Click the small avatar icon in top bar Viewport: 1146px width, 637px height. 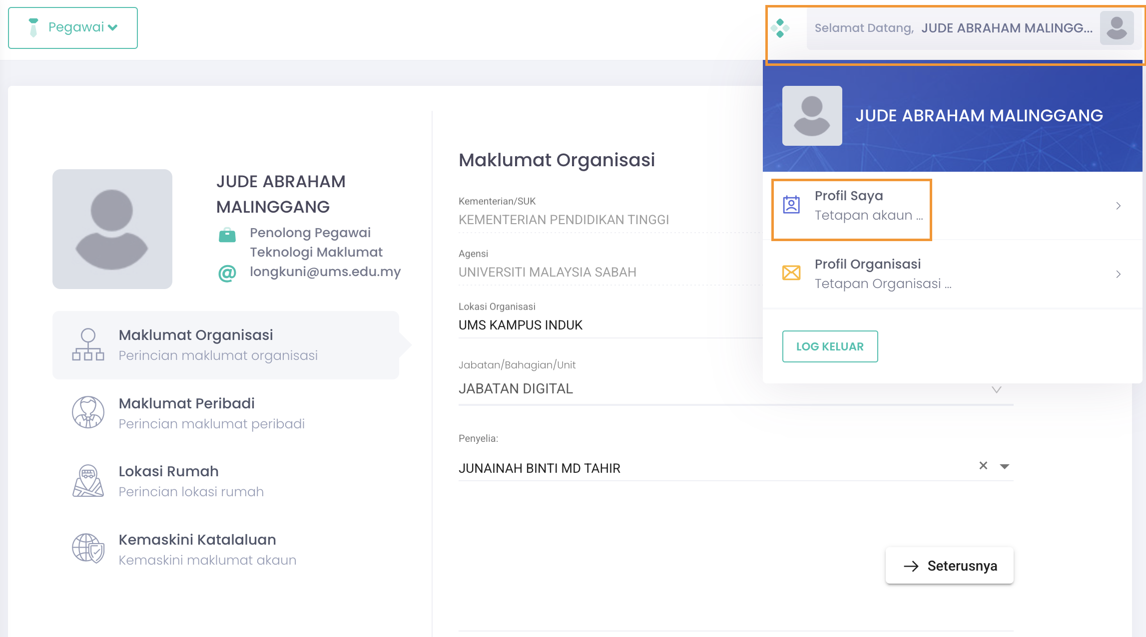click(1117, 28)
